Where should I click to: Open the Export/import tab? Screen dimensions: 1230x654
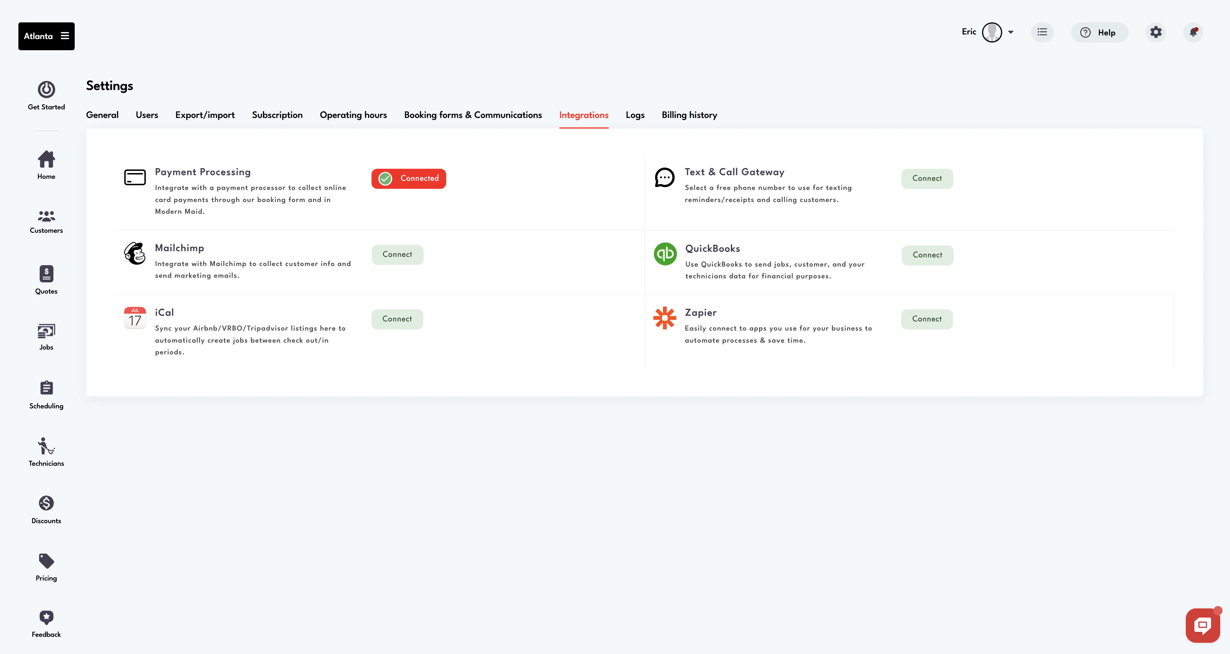point(205,115)
